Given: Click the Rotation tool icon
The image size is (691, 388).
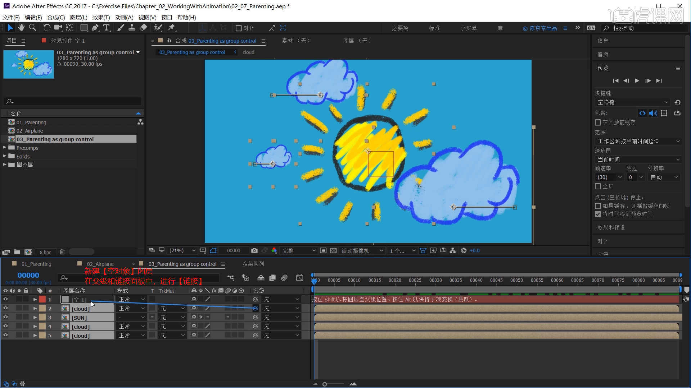Looking at the screenshot, I should tap(46, 28).
